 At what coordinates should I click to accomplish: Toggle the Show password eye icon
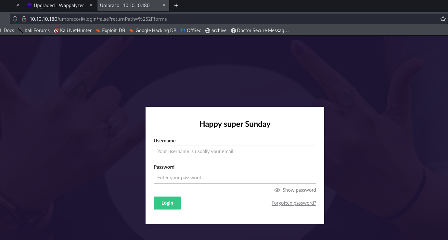click(x=277, y=190)
